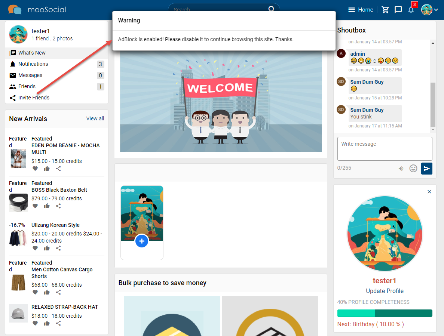Open the chat messages icon in header

[398, 10]
